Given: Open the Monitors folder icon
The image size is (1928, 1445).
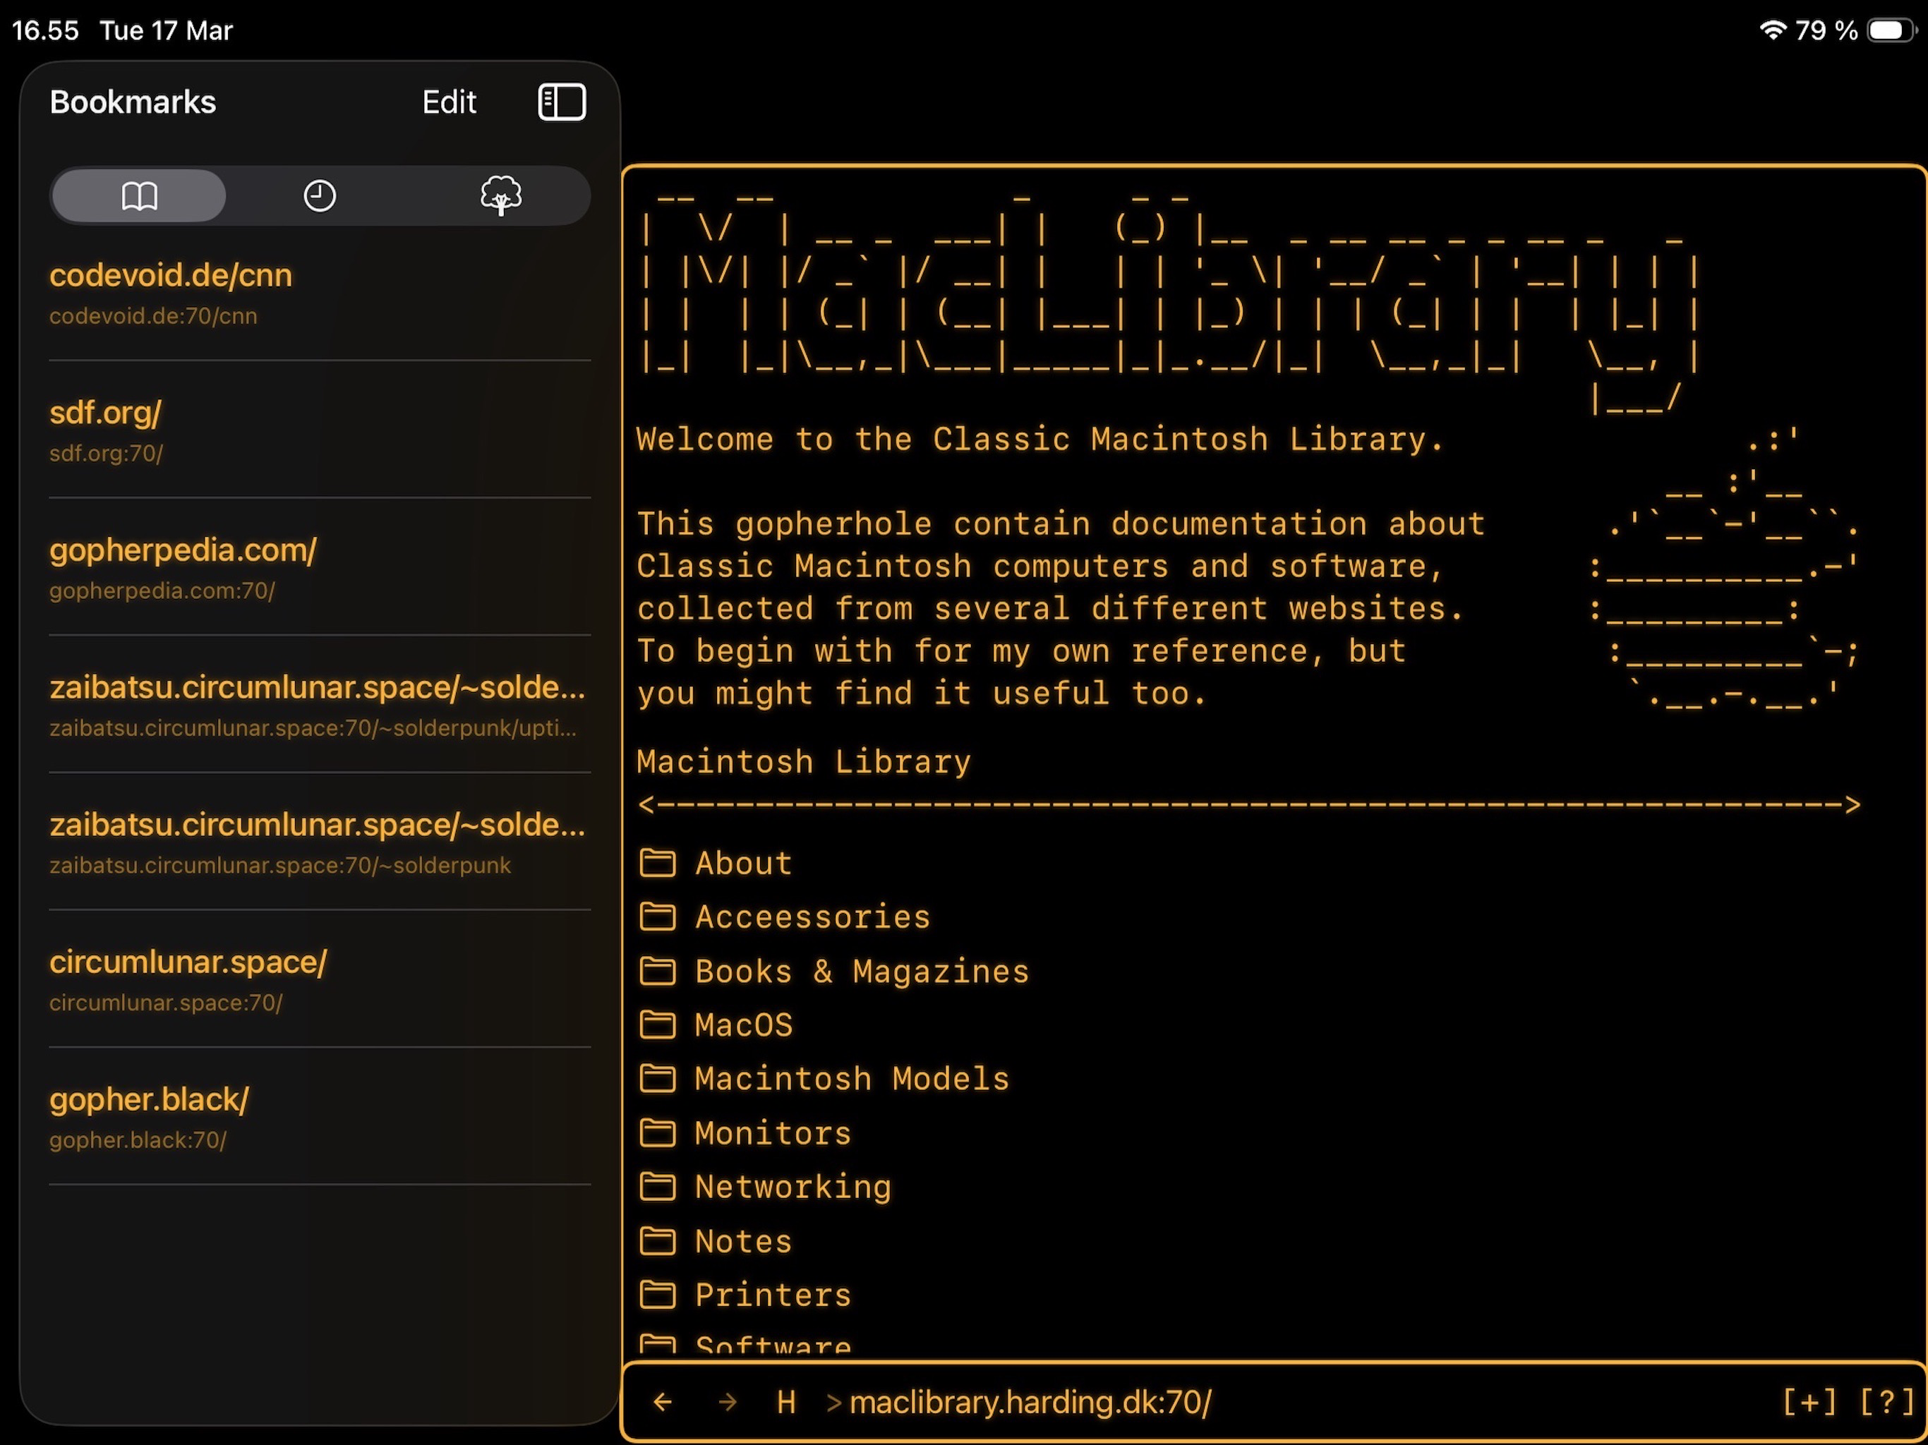Looking at the screenshot, I should click(x=657, y=1133).
